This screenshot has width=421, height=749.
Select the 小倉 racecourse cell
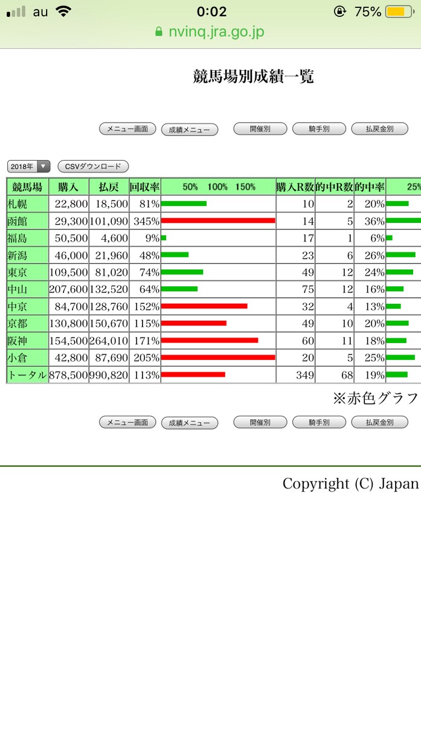28,358
